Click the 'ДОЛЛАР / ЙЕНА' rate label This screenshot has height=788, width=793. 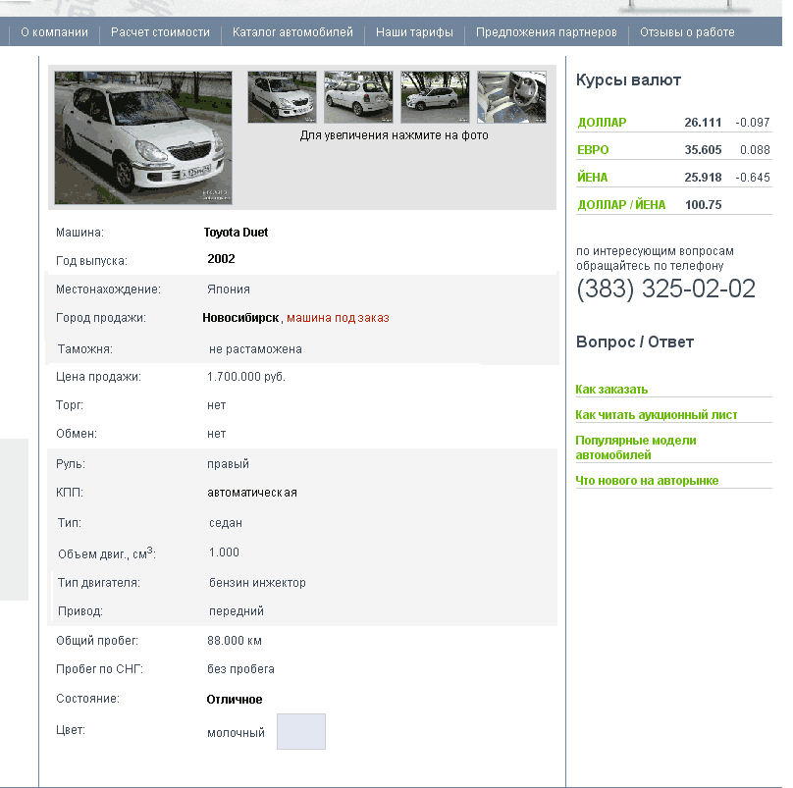tap(621, 205)
